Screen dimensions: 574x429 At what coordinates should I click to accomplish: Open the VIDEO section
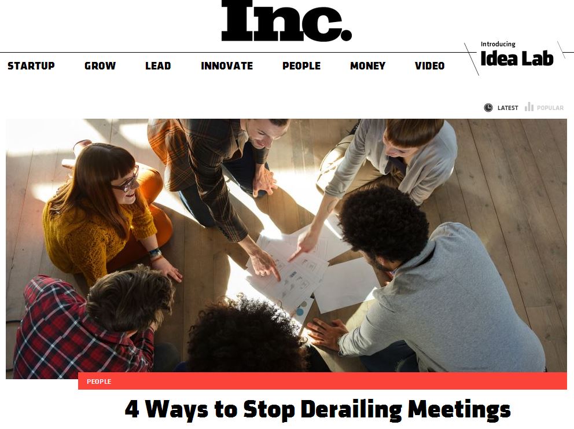(x=429, y=66)
